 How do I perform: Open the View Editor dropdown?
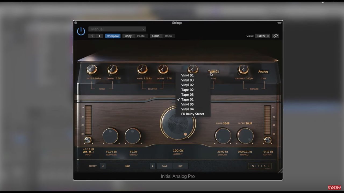262,36
